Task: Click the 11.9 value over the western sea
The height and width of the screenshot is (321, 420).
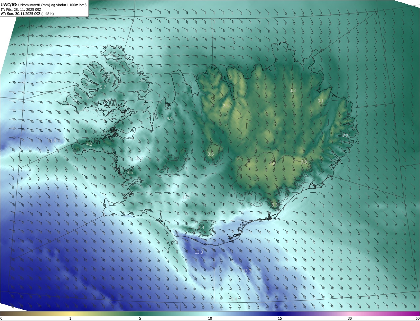Action: 52,141
